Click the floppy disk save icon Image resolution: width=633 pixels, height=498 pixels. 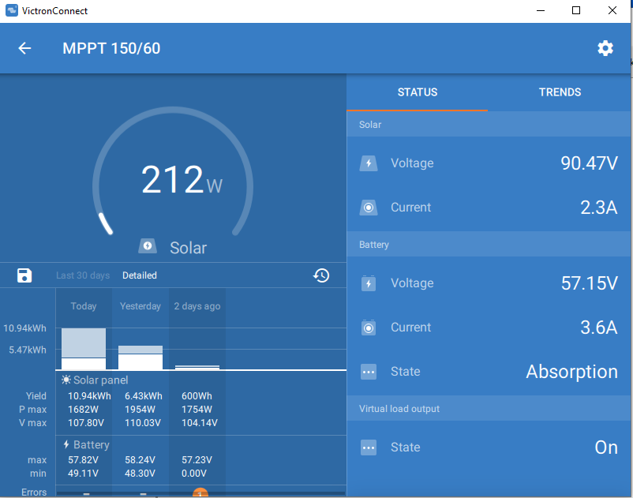pyautogui.click(x=24, y=275)
